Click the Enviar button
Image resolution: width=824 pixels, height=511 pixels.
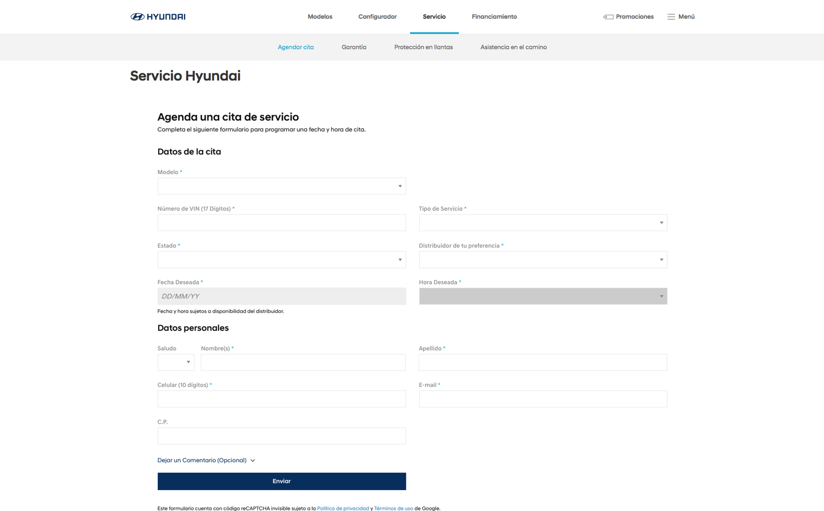click(282, 481)
